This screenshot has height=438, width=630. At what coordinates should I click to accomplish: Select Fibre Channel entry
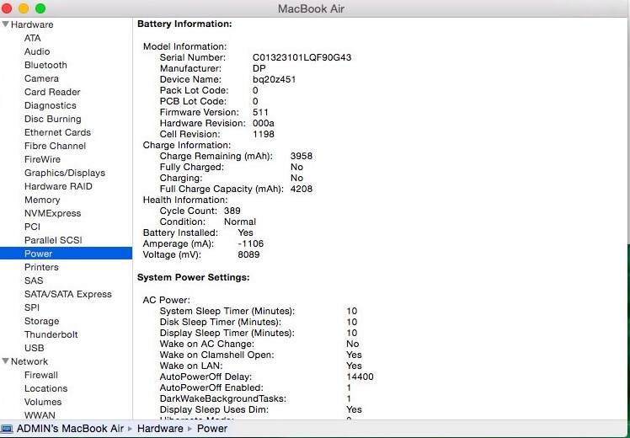pyautogui.click(x=55, y=146)
